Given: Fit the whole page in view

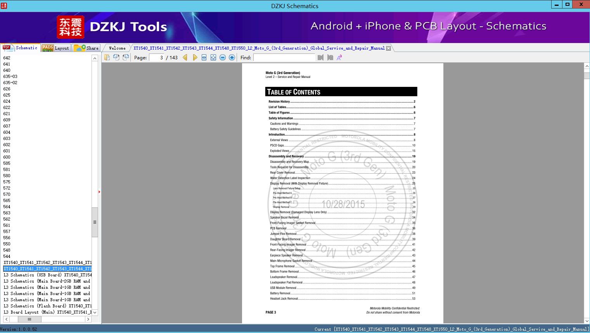Looking at the screenshot, I should click(x=213, y=57).
